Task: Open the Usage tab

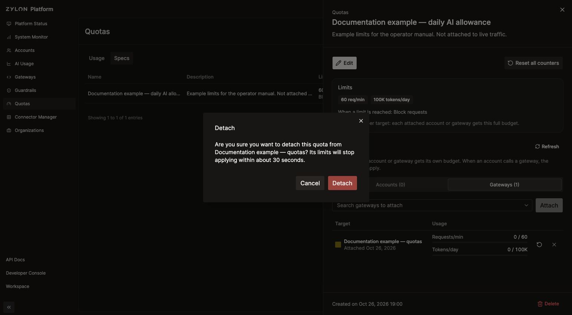Action: pyautogui.click(x=97, y=58)
